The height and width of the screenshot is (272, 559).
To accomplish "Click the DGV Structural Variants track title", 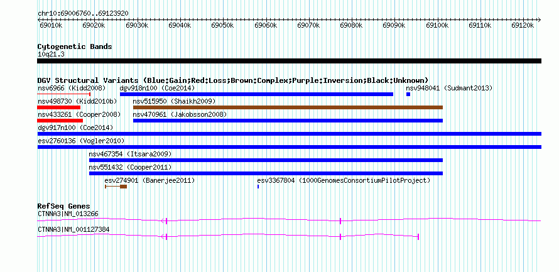I will 233,80.
